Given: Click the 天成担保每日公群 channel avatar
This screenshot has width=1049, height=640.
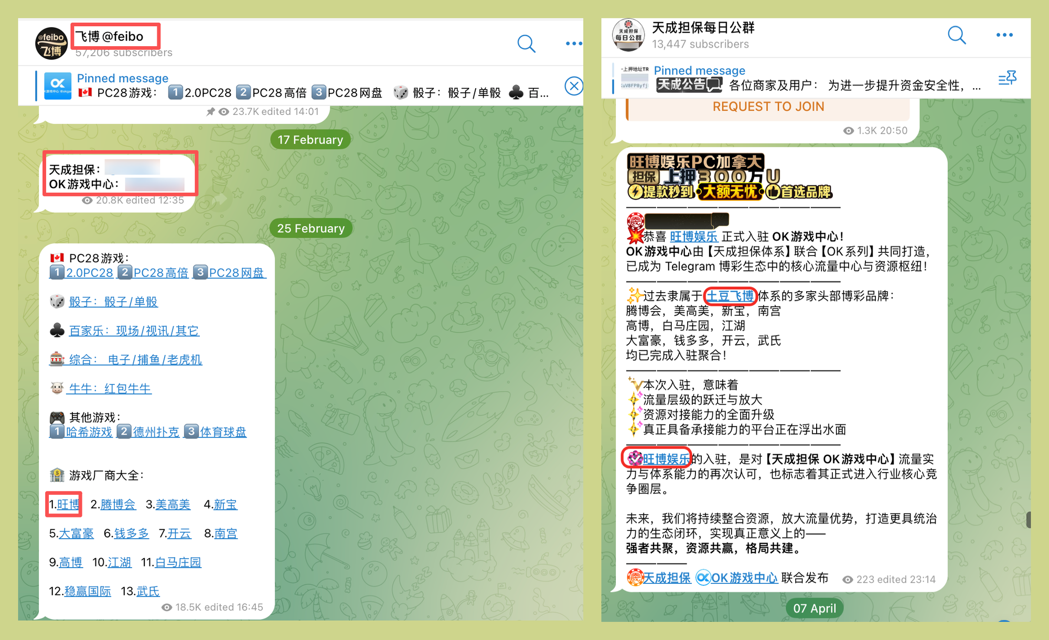Looking at the screenshot, I should point(628,35).
